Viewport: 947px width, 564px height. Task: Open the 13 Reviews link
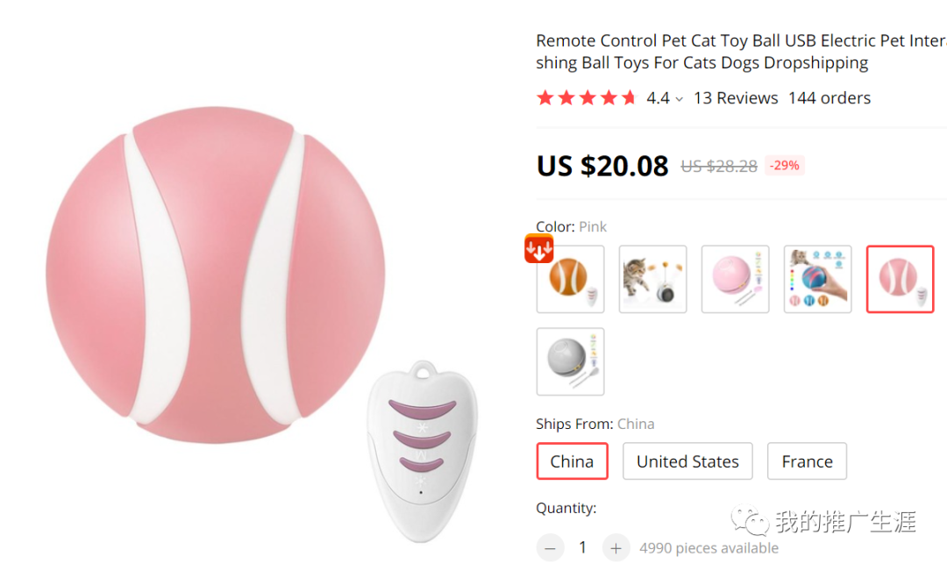point(736,98)
